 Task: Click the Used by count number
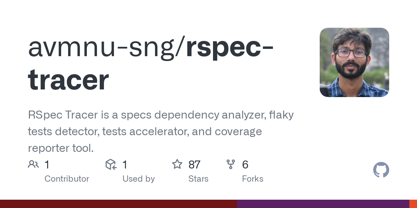(x=125, y=165)
